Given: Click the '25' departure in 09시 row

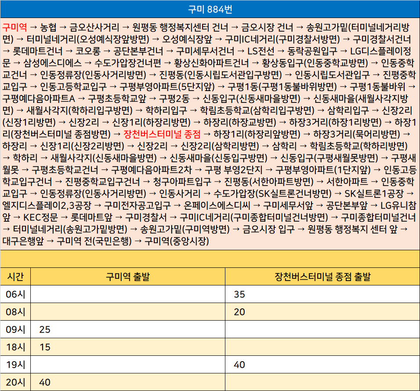Looking at the screenshot, I should (45, 329).
